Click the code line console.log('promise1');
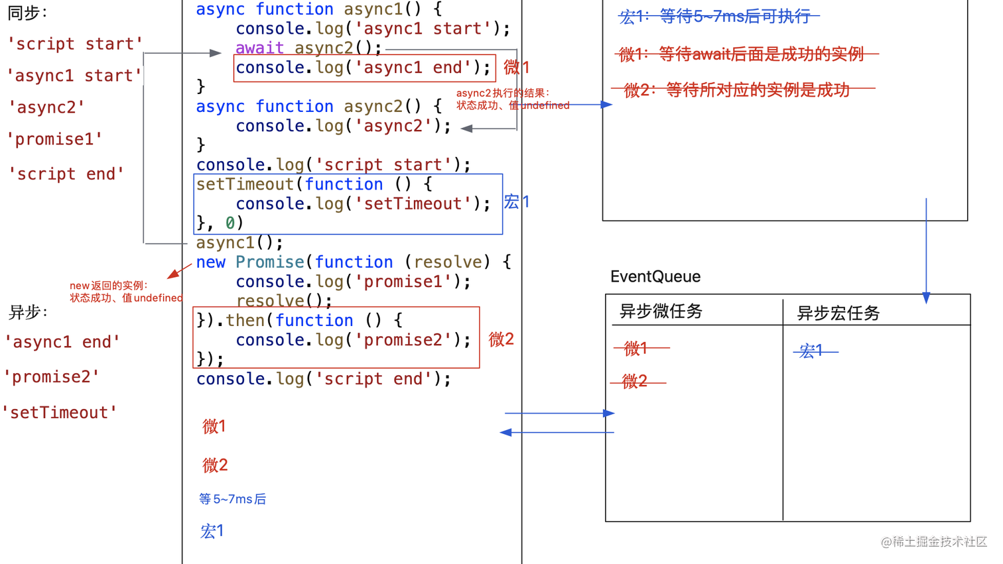This screenshot has height=564, width=1003. click(x=354, y=281)
